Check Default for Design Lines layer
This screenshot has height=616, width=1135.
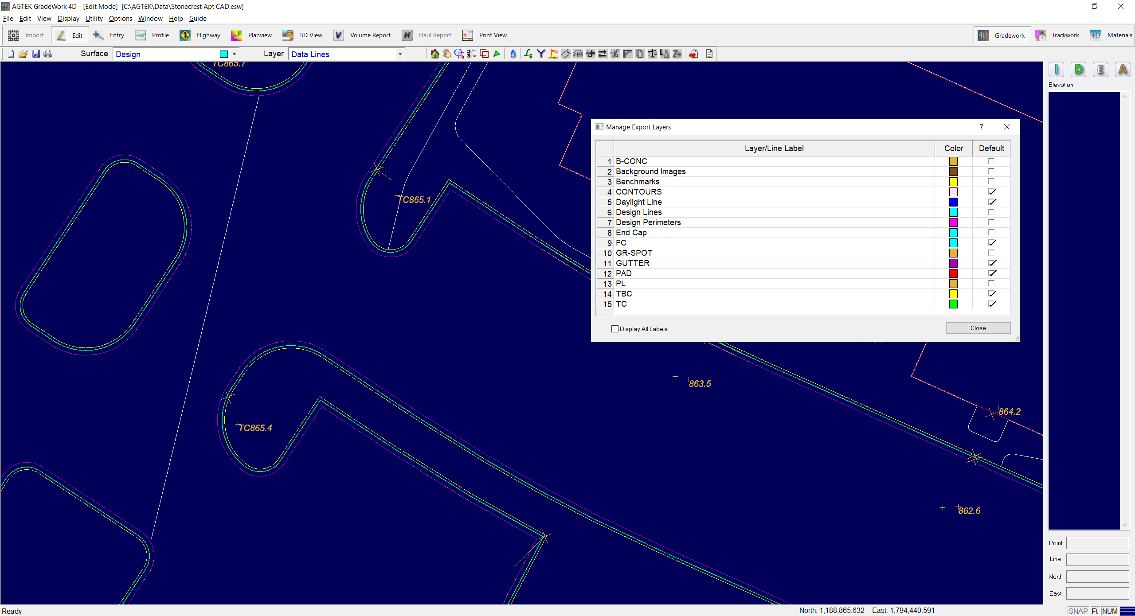click(x=991, y=212)
